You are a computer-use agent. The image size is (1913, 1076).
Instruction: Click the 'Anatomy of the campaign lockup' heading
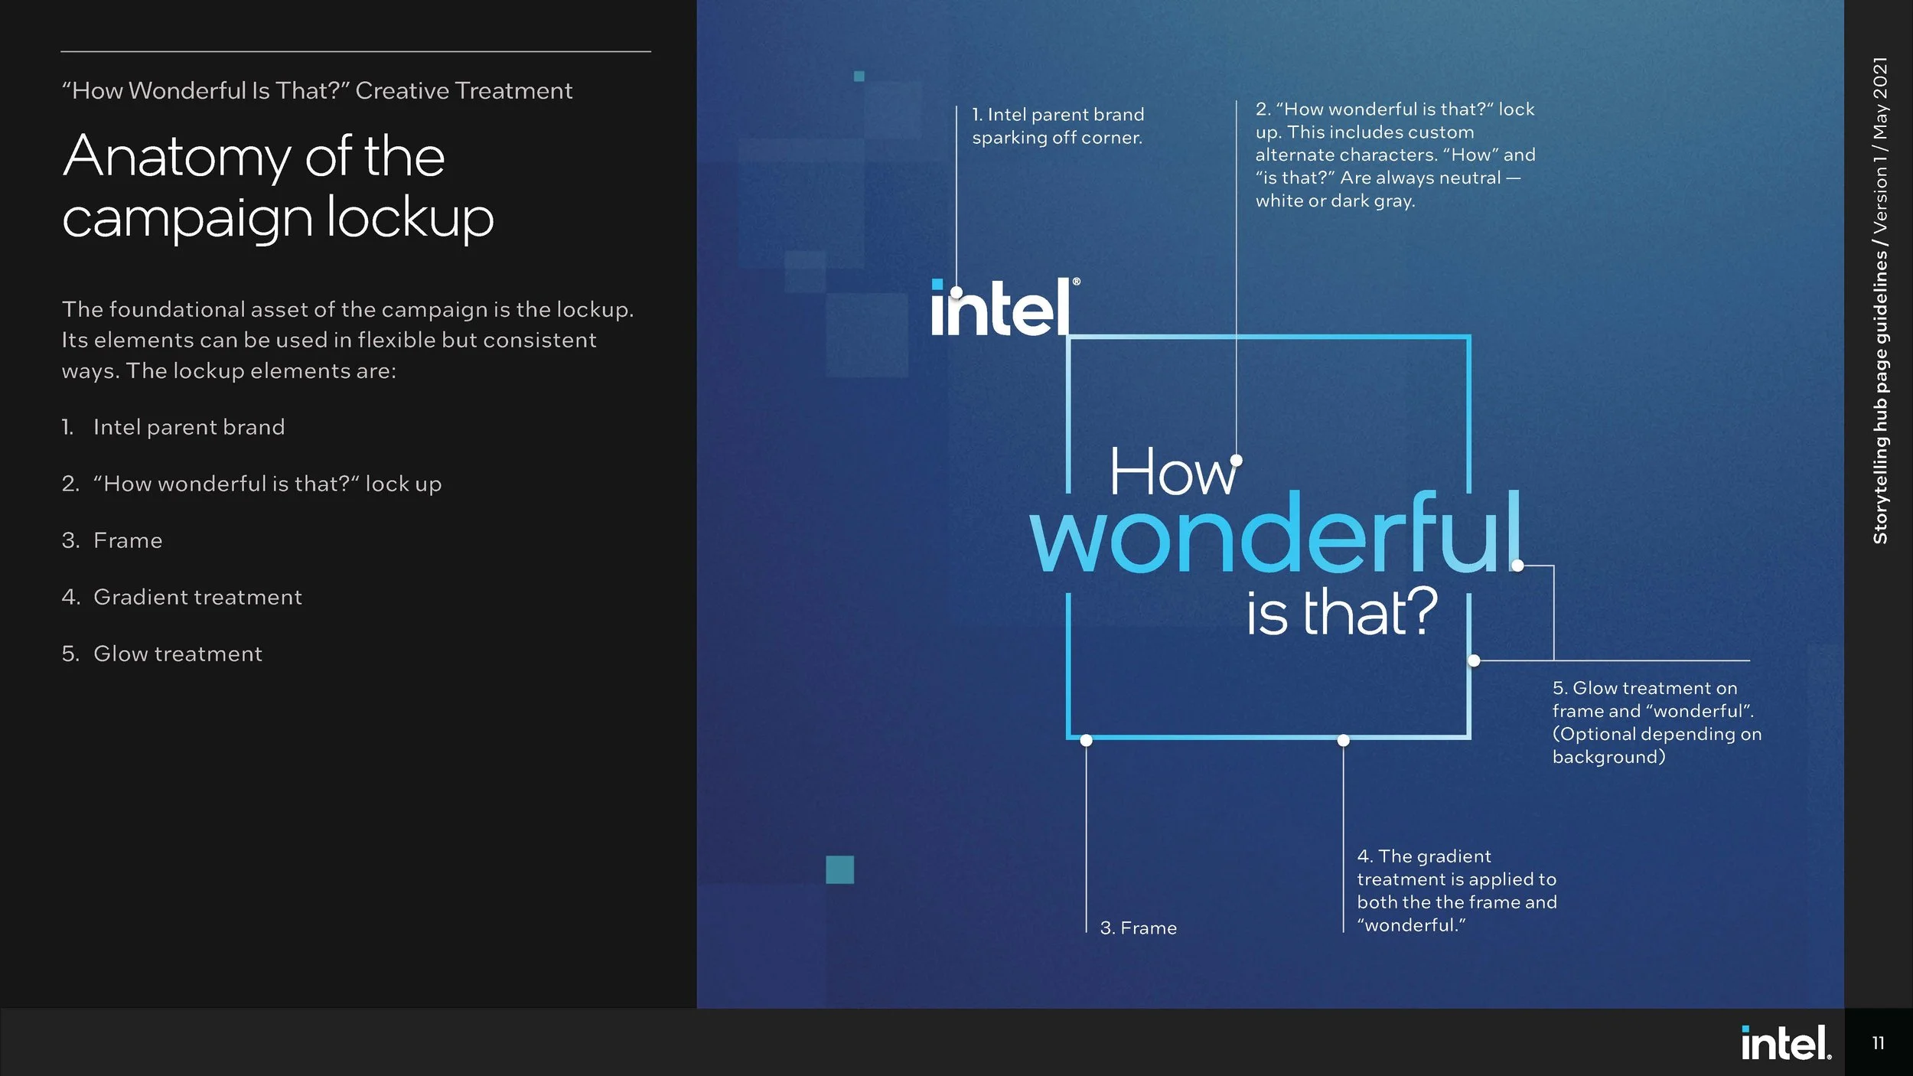coord(277,186)
